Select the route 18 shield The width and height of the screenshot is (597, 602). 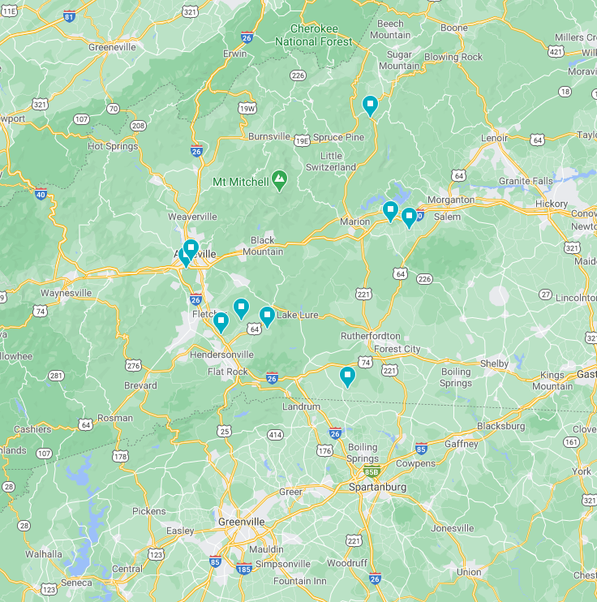[565, 92]
